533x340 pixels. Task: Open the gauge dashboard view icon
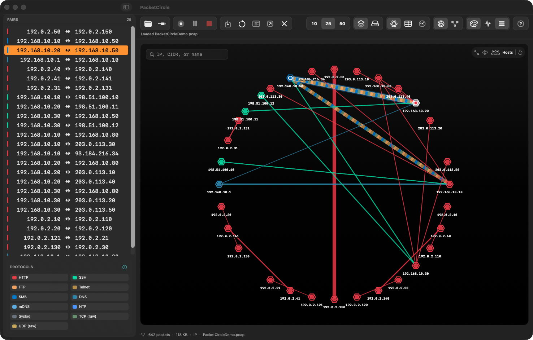point(422,24)
